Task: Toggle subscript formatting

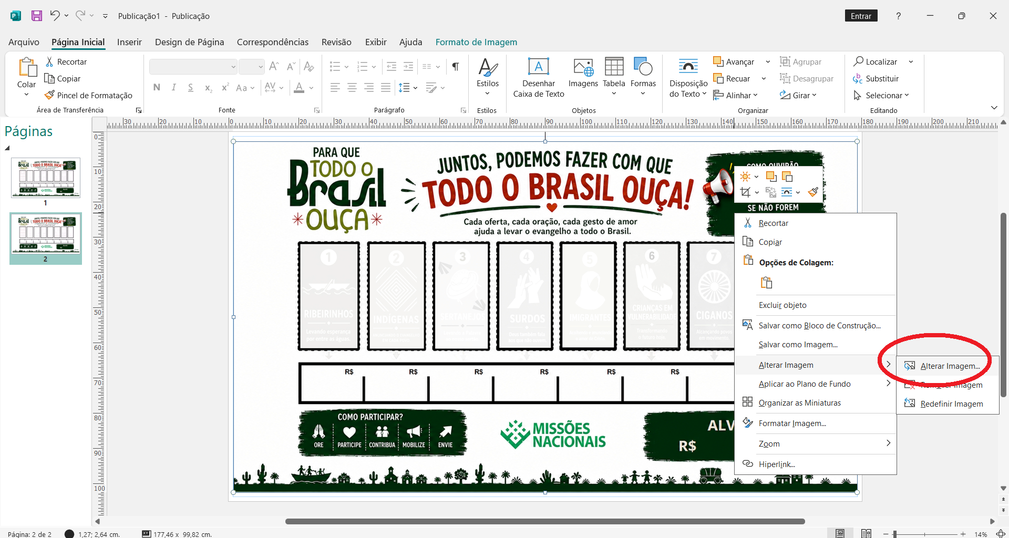Action: point(209,88)
